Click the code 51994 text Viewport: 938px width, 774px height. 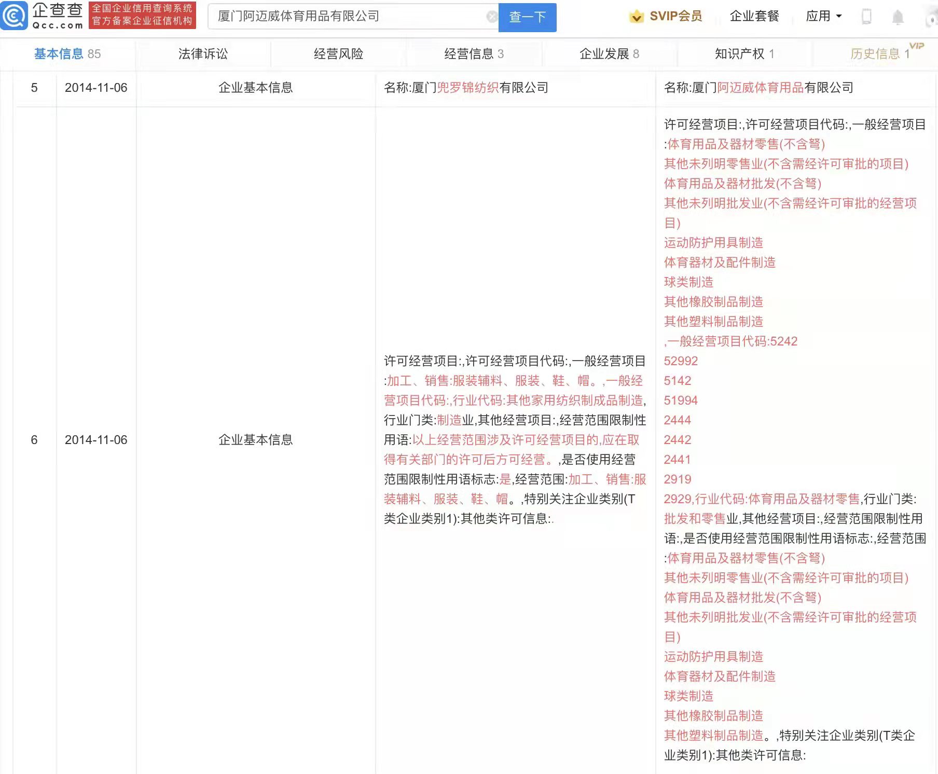coord(681,400)
